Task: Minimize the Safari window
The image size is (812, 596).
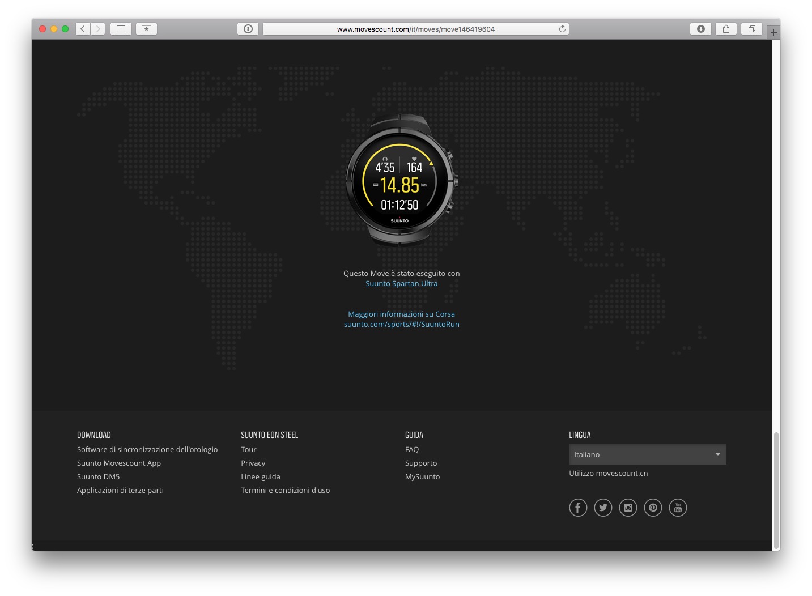Action: click(54, 29)
